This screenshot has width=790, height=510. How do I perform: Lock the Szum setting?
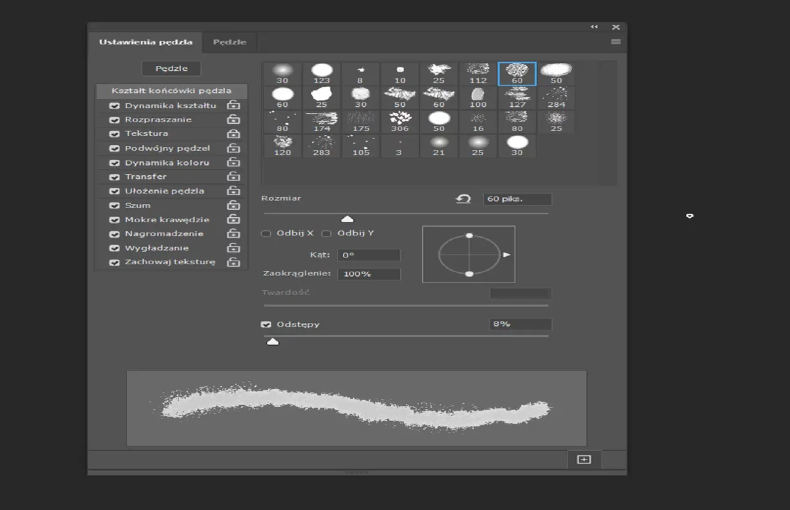(233, 205)
